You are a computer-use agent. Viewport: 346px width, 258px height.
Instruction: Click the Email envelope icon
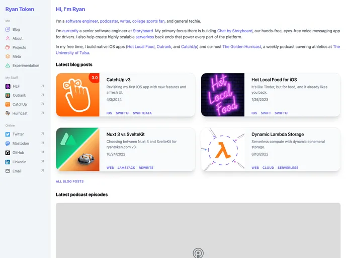(x=8, y=171)
